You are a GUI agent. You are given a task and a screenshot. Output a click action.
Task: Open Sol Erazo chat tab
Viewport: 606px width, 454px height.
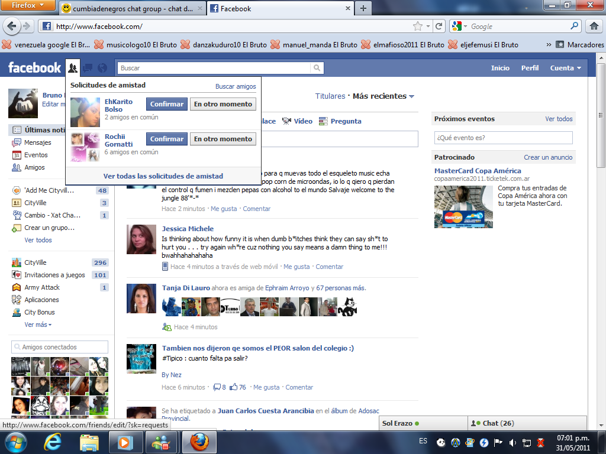click(x=424, y=423)
